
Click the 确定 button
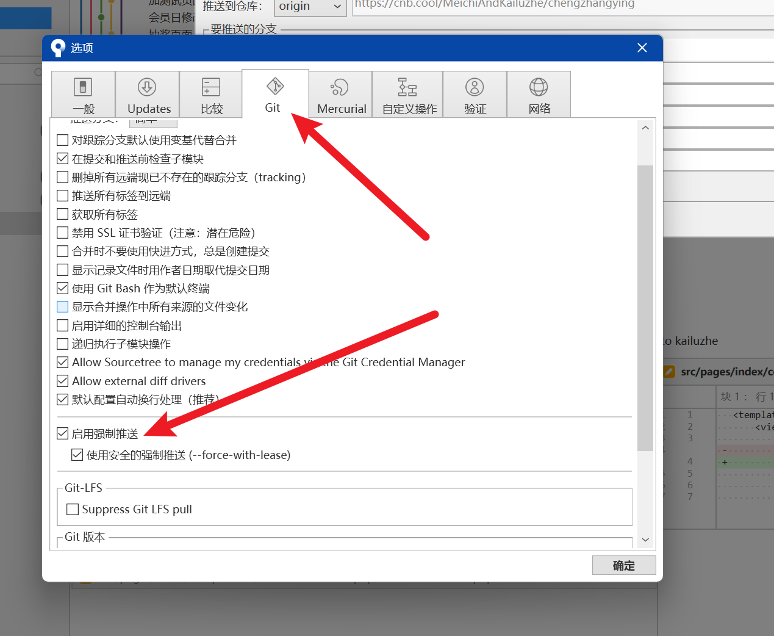click(x=624, y=565)
